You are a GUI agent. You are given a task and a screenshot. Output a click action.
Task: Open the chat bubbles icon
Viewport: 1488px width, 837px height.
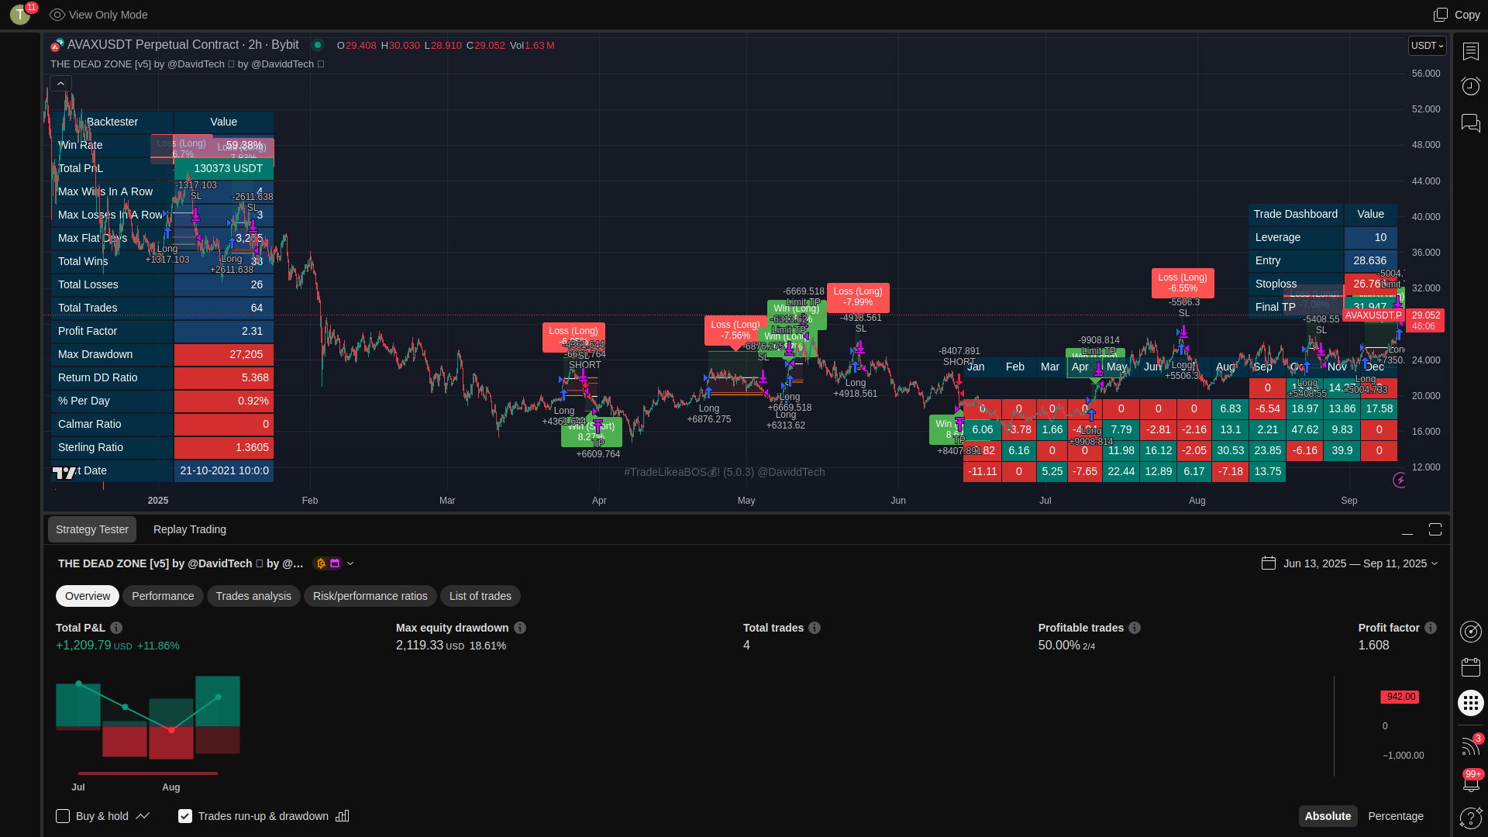[x=1470, y=122]
